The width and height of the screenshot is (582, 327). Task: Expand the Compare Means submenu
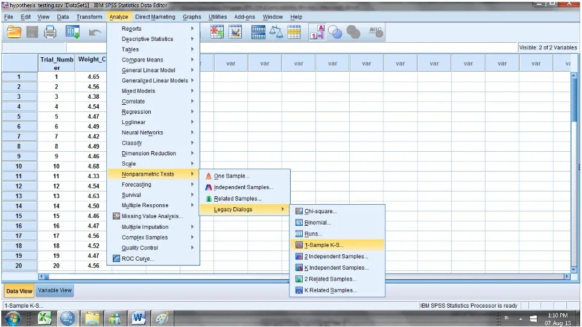153,60
